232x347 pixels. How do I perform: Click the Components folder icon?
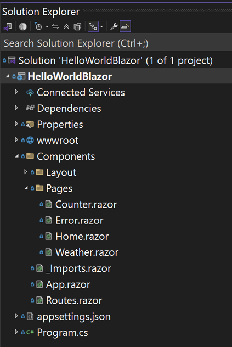[30, 156]
